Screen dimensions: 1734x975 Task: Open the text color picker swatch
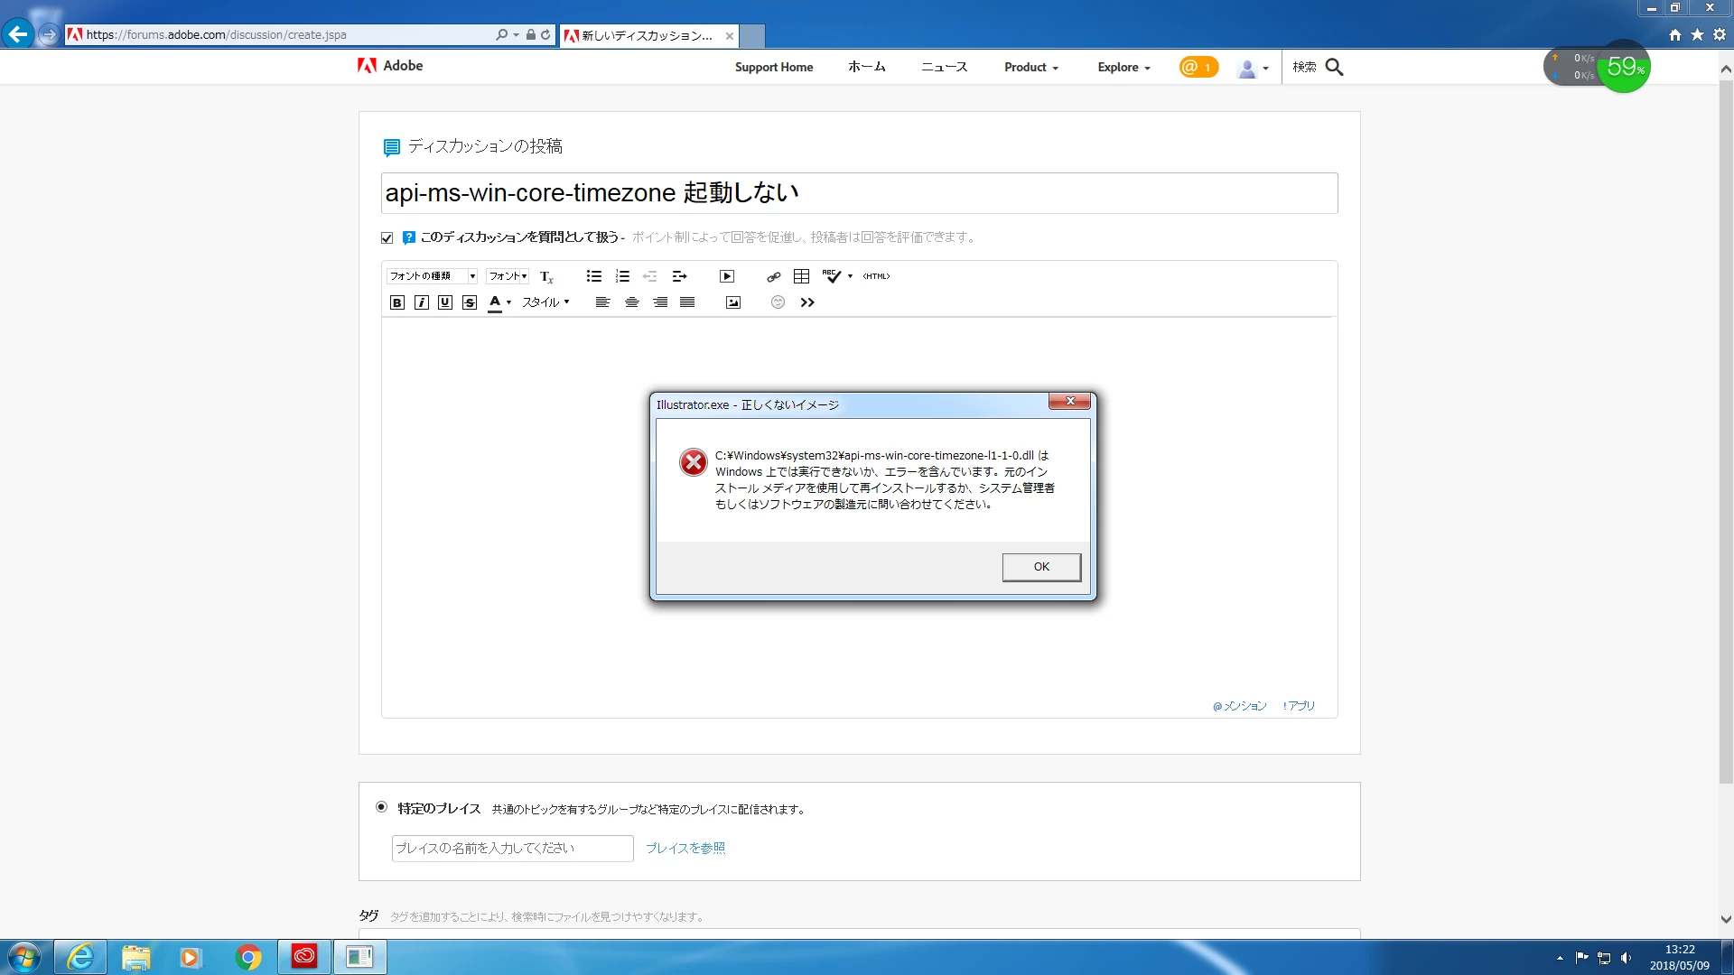pos(495,302)
